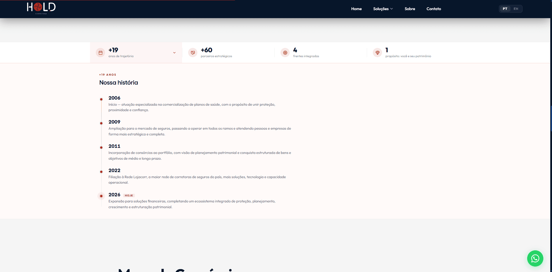The width and height of the screenshot is (552, 272).
Task: Click the 2026 HOJE timeline marker dot
Action: 101,196
